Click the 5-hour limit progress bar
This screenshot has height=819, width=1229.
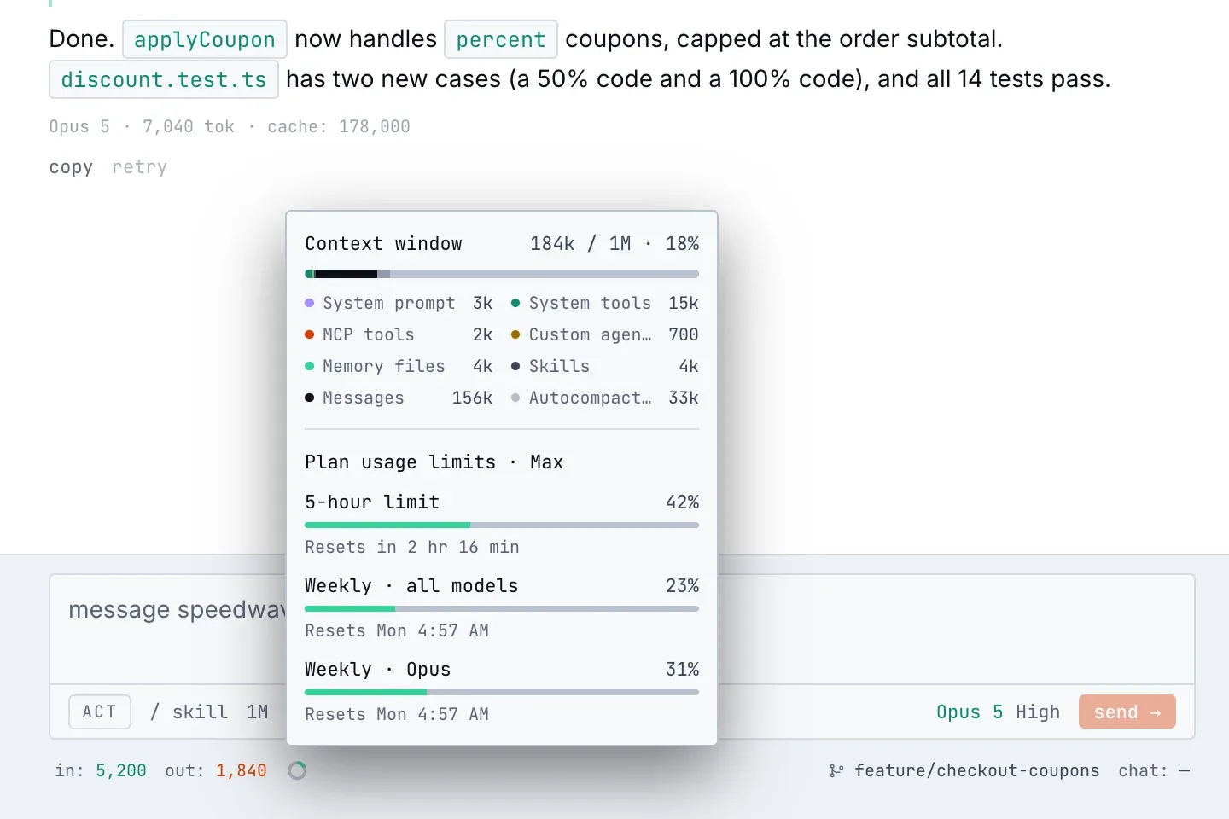coord(502,525)
